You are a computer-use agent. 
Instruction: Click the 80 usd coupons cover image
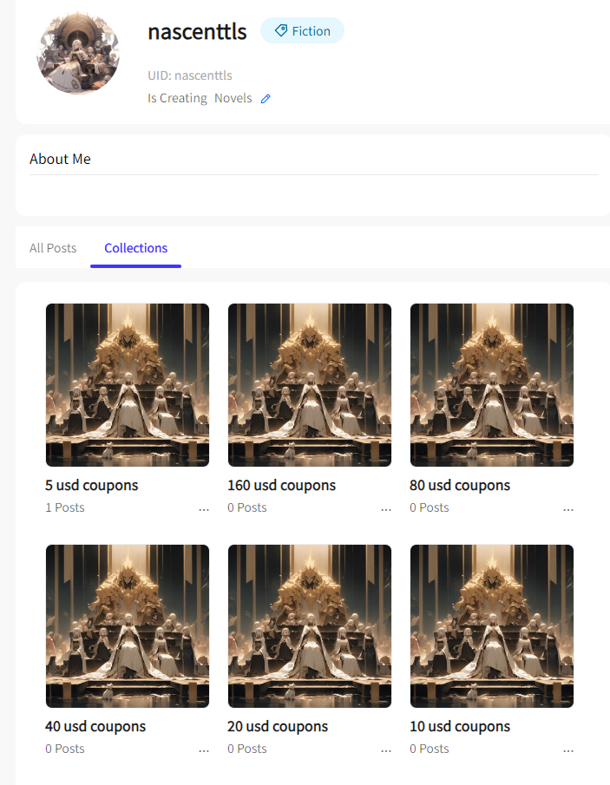point(492,385)
